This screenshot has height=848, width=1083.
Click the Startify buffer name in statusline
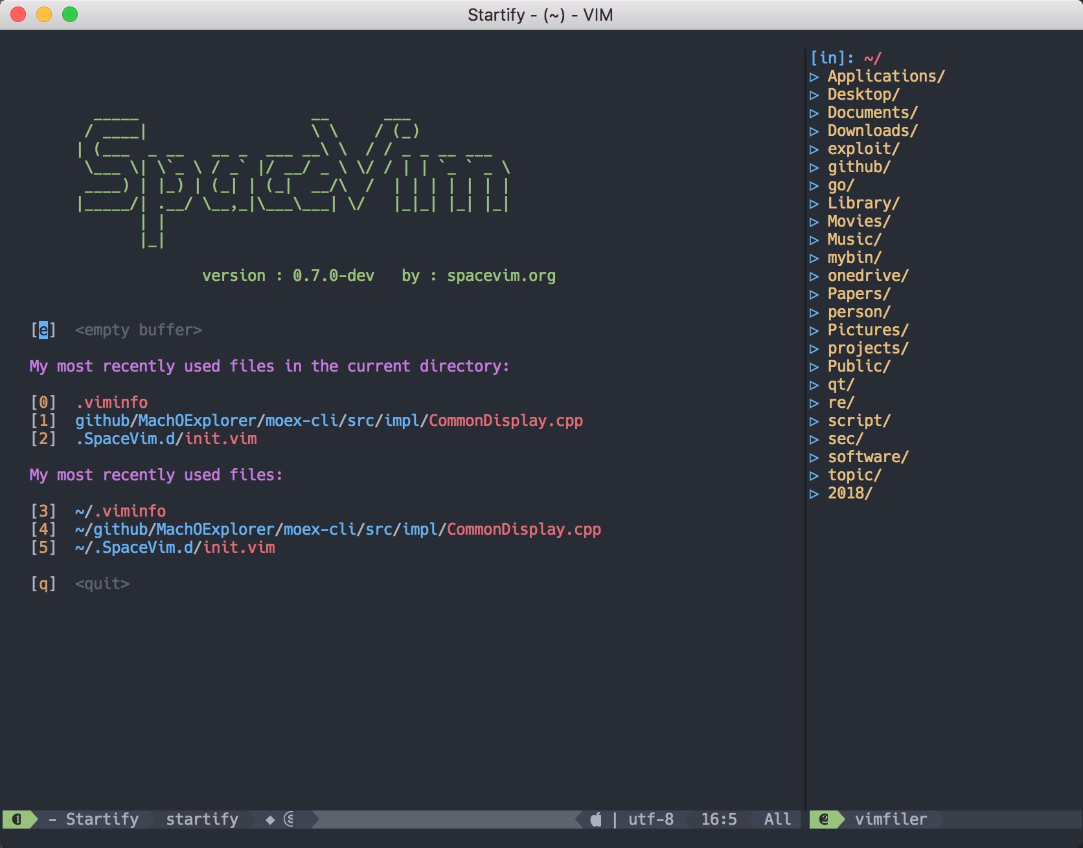tap(102, 820)
